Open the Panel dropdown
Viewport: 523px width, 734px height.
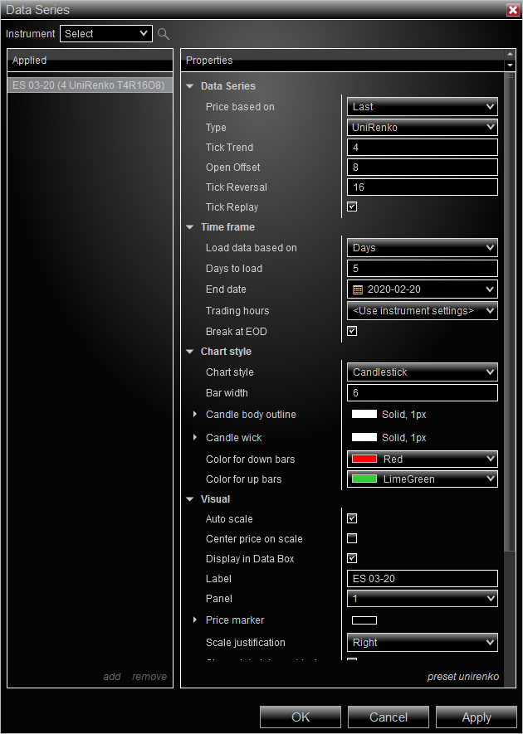coord(423,598)
